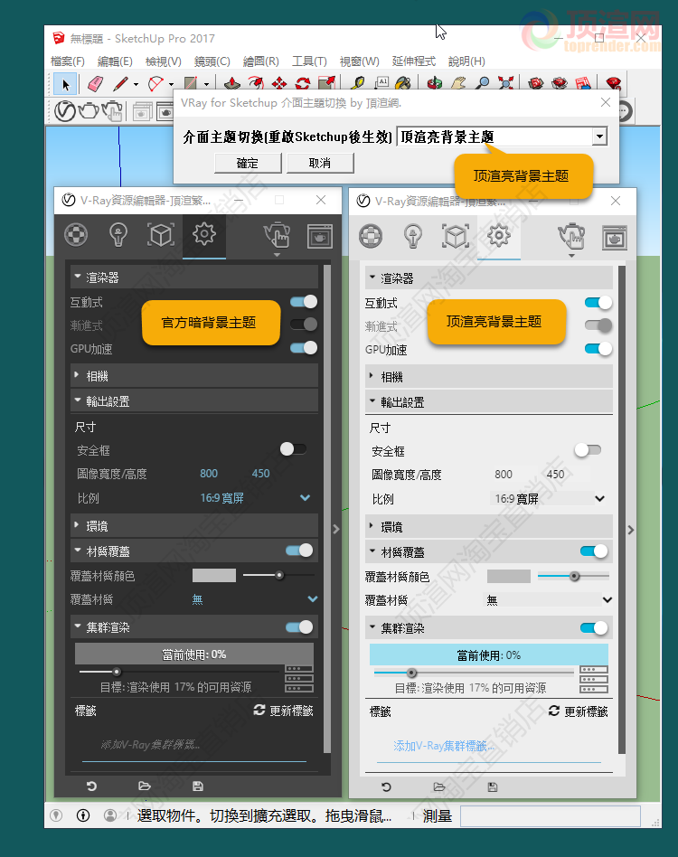678x857 pixels.
Task: Open the 延伸程式 menu
Action: click(413, 61)
